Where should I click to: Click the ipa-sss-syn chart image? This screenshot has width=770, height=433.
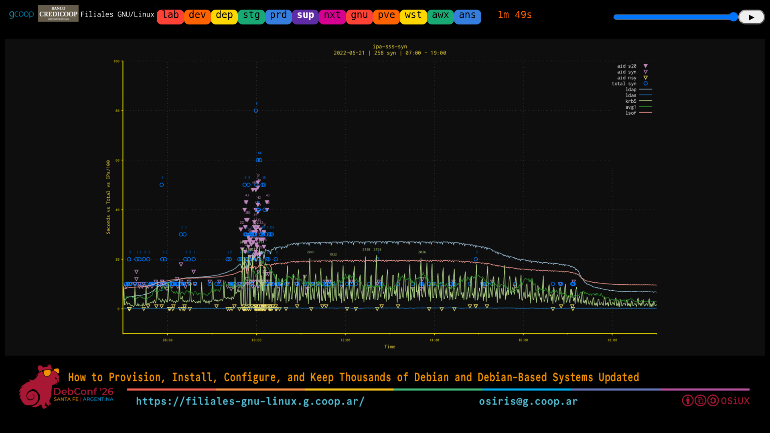[385, 197]
